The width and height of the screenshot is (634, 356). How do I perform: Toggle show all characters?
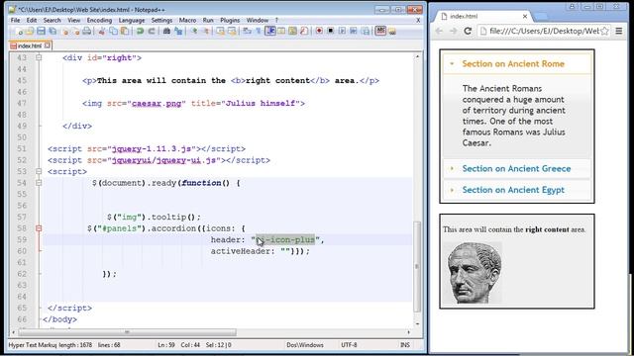pyautogui.click(x=258, y=31)
